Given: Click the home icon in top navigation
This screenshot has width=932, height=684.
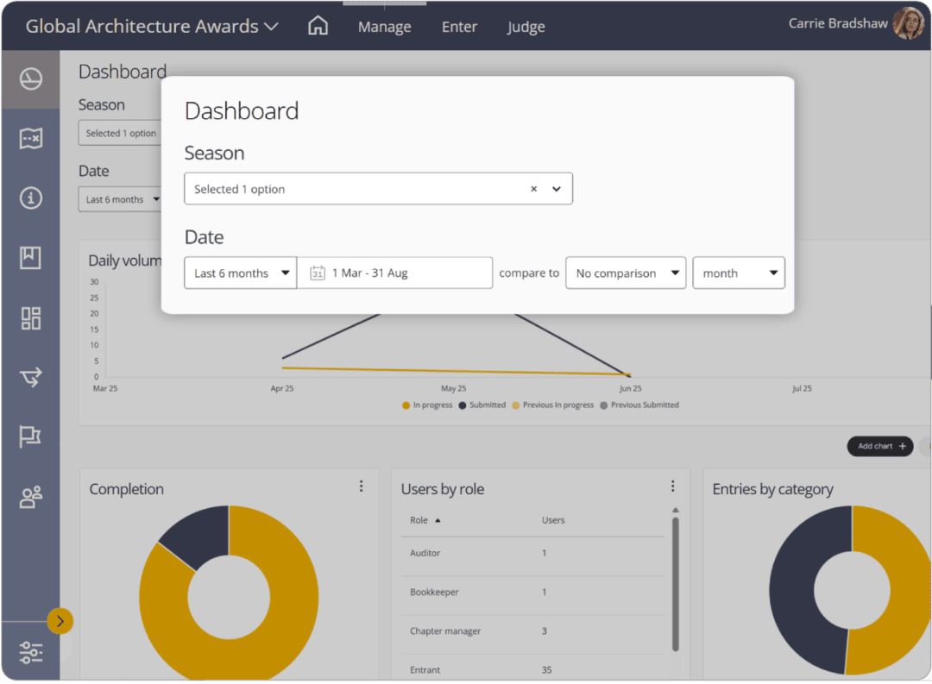Looking at the screenshot, I should (x=318, y=26).
